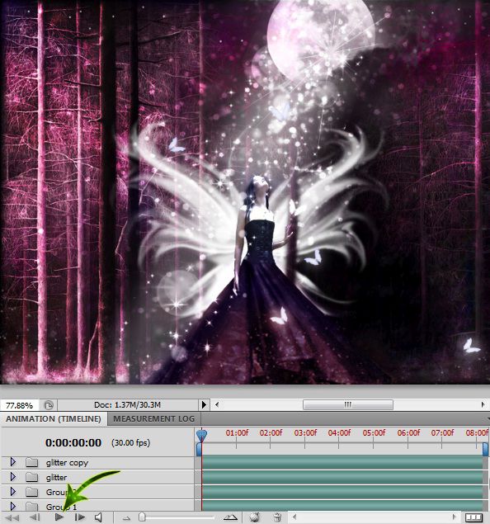The height and width of the screenshot is (524, 490).
Task: Click the horizontal document scrollbar thumb
Action: [x=348, y=404]
